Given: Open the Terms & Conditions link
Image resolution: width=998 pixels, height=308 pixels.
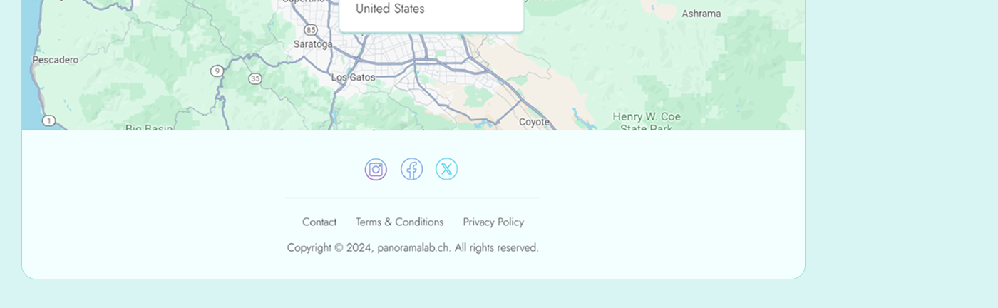Looking at the screenshot, I should pos(399,222).
